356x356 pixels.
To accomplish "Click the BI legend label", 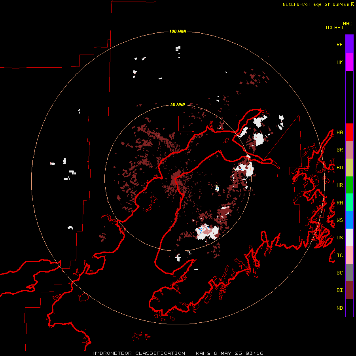I will point(339,290).
